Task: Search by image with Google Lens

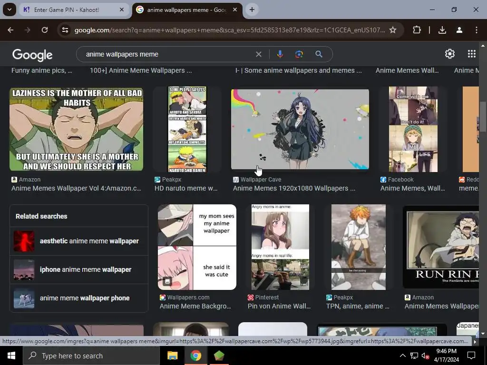Action: pyautogui.click(x=299, y=54)
